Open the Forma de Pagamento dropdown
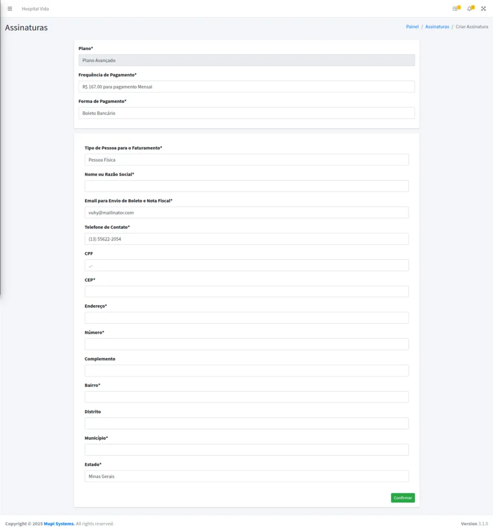Screen dimensions: 493x529 (246, 113)
